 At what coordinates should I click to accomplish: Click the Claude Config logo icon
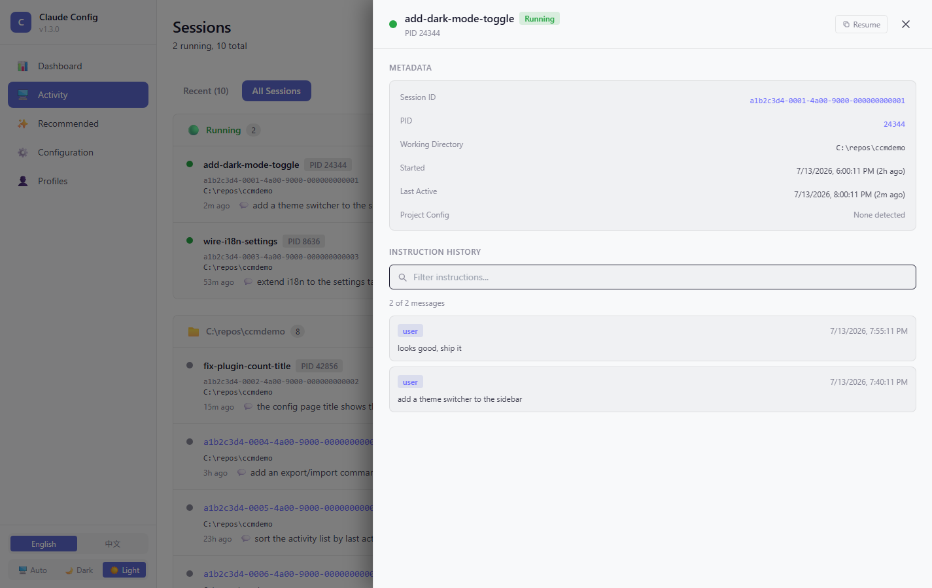point(21,22)
